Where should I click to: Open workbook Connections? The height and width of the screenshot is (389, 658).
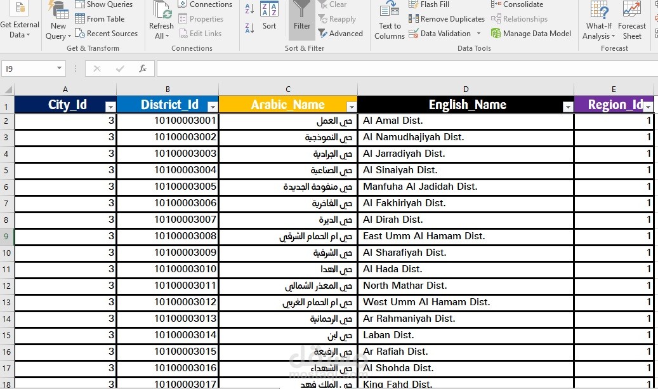205,4
